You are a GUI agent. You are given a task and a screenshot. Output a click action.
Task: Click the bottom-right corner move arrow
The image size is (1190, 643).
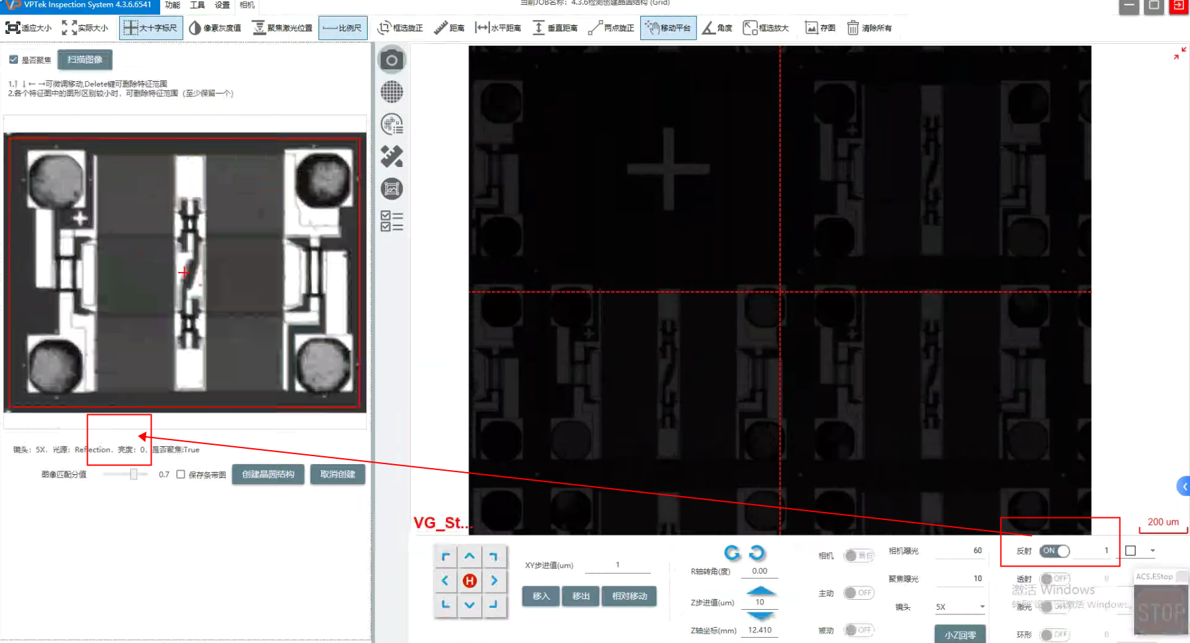click(x=494, y=604)
